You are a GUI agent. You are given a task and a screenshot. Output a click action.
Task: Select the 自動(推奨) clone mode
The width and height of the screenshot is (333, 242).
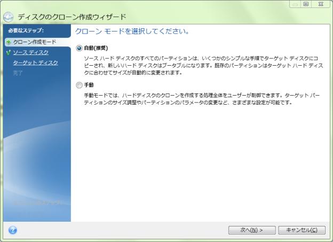pyautogui.click(x=79, y=48)
